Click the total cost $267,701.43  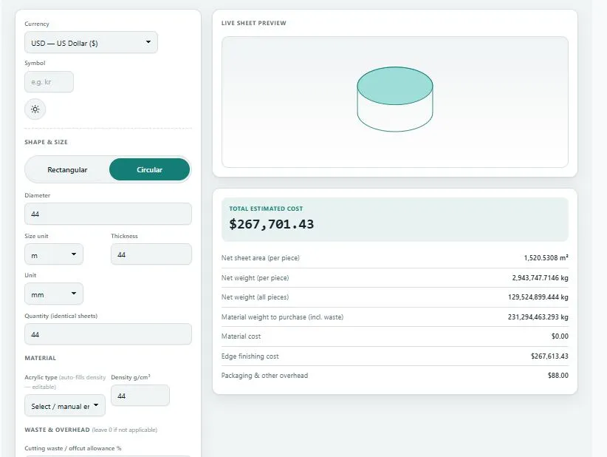point(271,224)
